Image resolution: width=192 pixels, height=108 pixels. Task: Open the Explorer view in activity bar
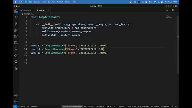click(x=16, y=11)
